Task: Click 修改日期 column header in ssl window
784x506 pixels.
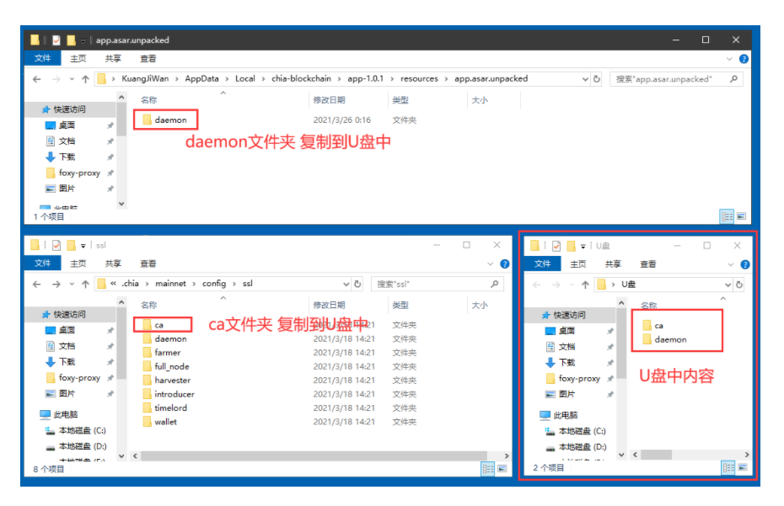Action: tap(330, 305)
